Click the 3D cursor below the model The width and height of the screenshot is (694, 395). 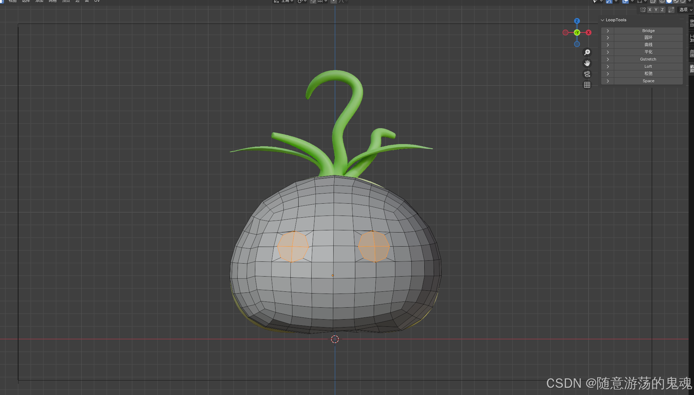(335, 339)
